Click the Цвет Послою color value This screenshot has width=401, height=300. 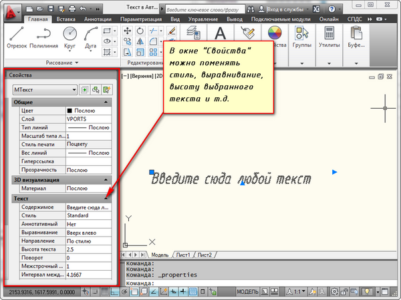coord(88,111)
